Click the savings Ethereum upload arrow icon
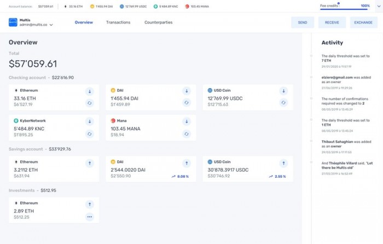 click(90, 163)
